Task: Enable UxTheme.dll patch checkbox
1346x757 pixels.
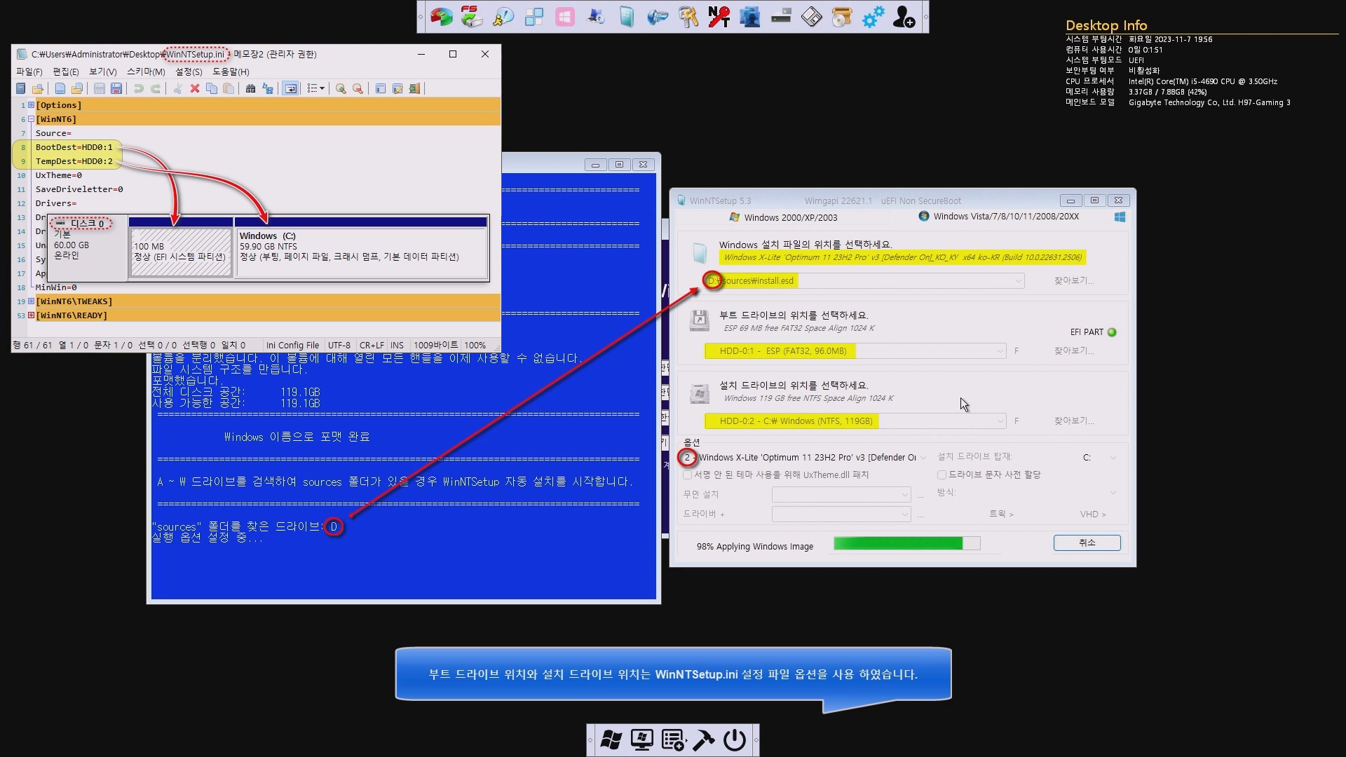Action: click(688, 475)
